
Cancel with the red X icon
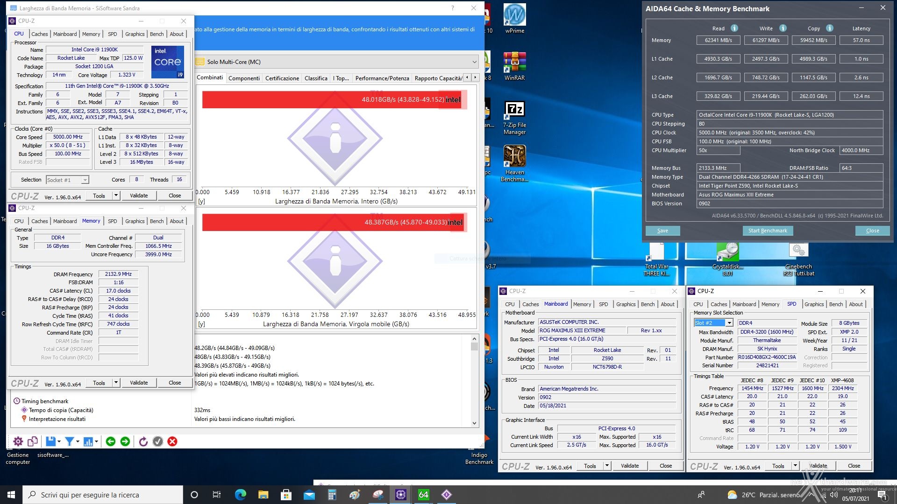172,441
